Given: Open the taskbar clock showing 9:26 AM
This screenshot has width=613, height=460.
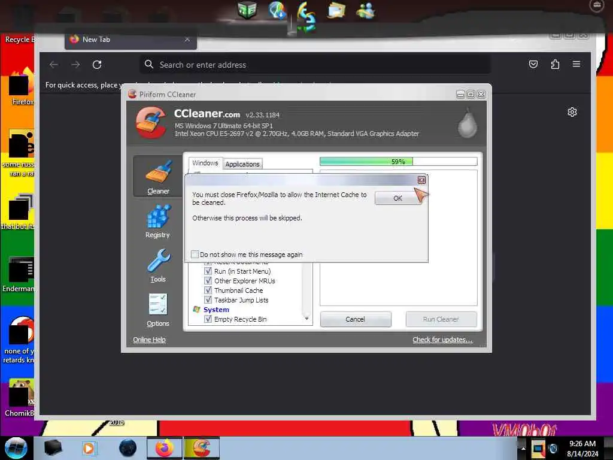Looking at the screenshot, I should coord(582,448).
